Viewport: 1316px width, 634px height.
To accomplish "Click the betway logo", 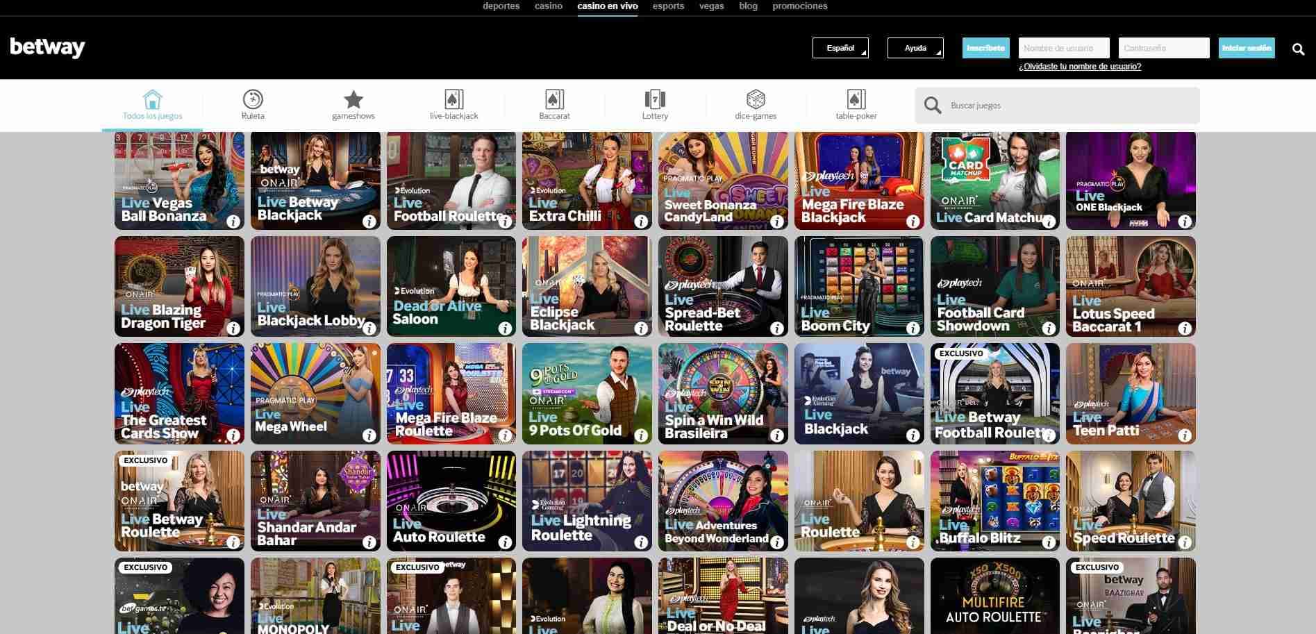I will coord(47,48).
